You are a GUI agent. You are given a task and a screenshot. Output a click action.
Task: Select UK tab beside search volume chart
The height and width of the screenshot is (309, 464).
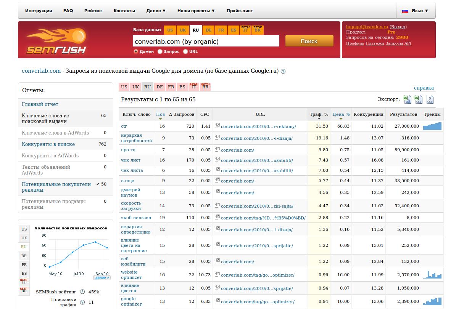click(24, 238)
